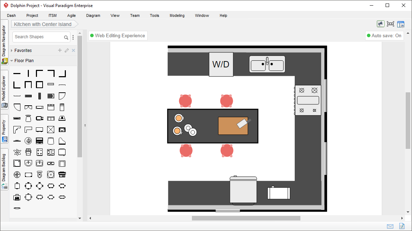
Task: Add a new Favorites item with plus icon
Action: coord(60,50)
